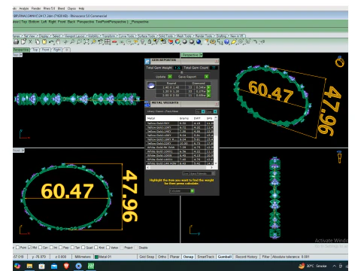Enable the Vertex osnap checkbox

tap(108, 248)
